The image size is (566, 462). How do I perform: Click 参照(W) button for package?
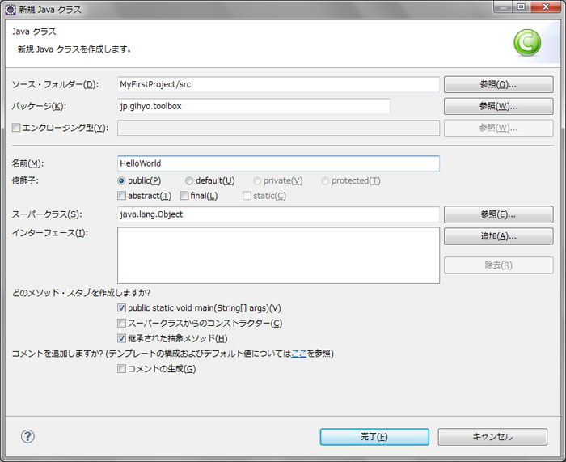coord(499,106)
